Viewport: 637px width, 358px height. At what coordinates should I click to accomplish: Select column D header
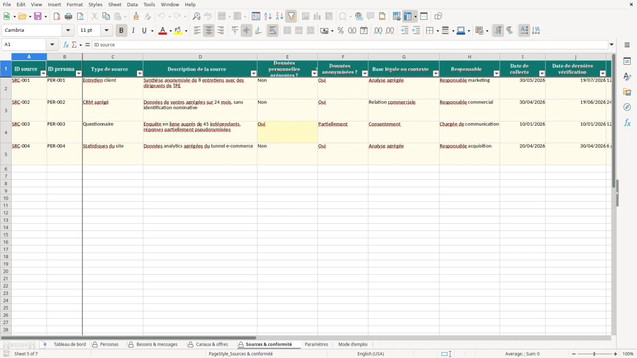[x=200, y=57]
